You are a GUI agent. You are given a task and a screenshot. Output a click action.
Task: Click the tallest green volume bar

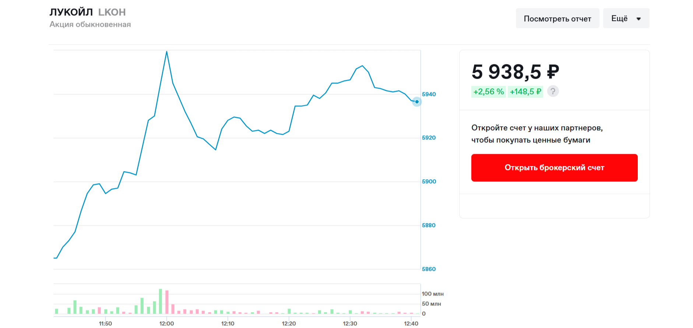pos(161,301)
